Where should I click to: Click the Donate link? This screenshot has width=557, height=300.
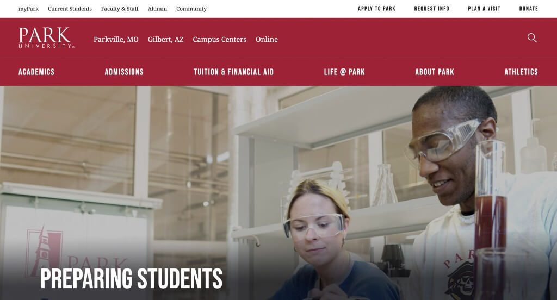pos(529,9)
